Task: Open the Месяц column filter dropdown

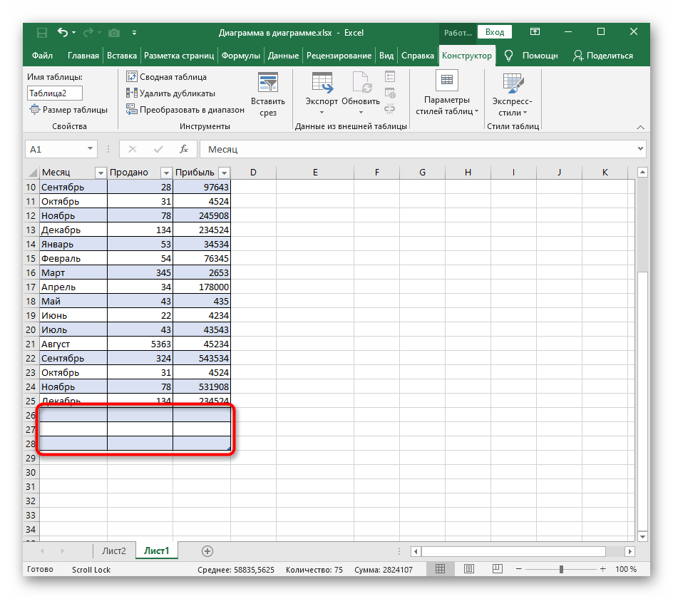Action: [99, 173]
